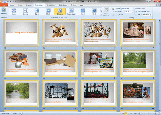This screenshot has width=161, height=115.
Task: Switch to the Slide Show tab
Action: pyautogui.click(x=63, y=5)
